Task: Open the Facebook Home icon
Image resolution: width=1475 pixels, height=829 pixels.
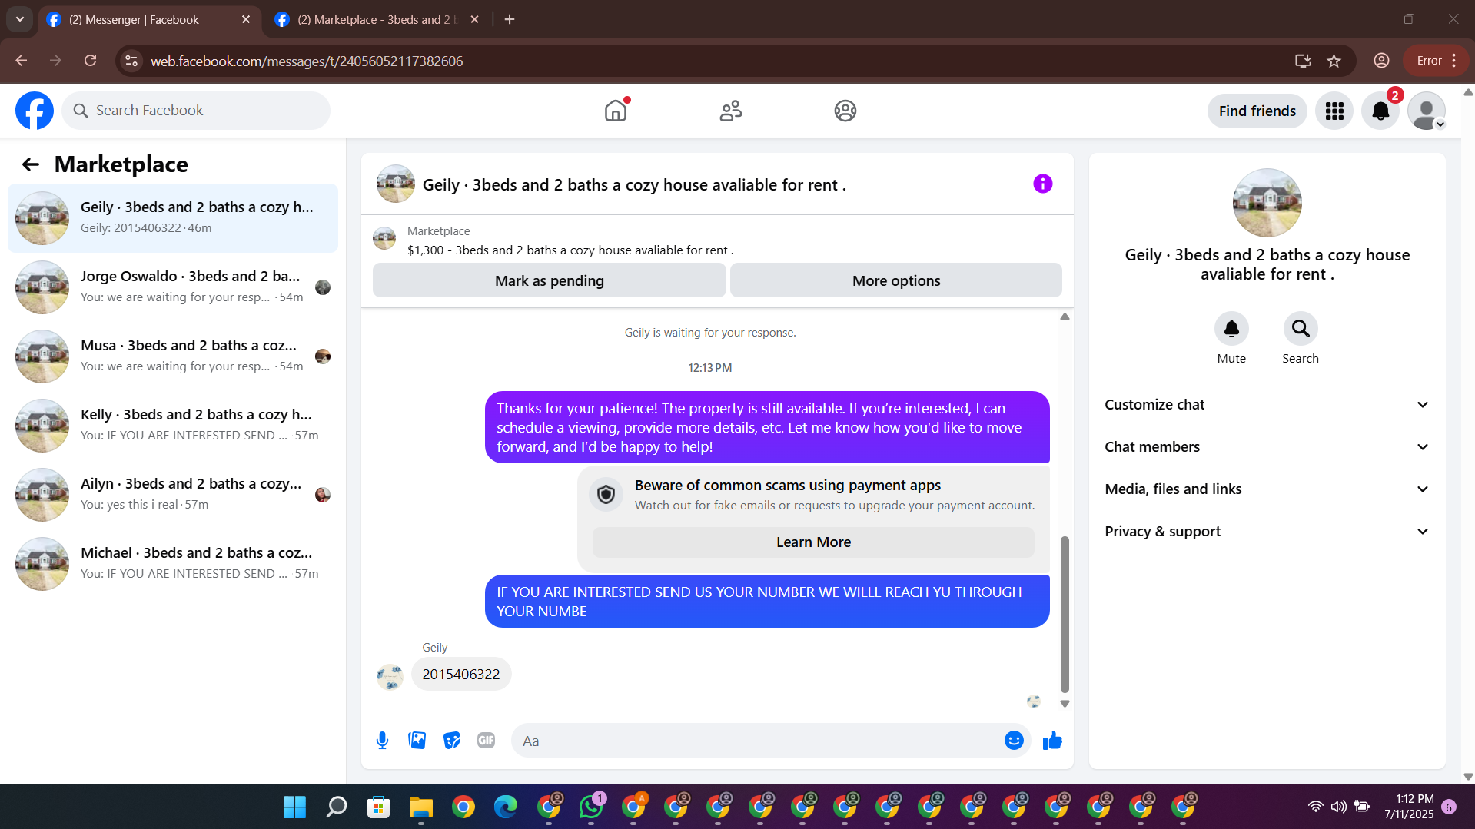Action: coord(616,111)
